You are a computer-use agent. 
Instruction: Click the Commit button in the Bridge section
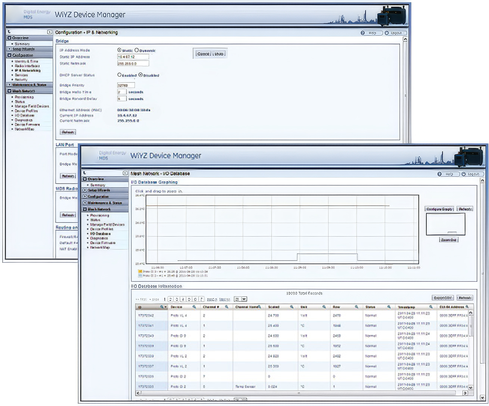(x=203, y=54)
